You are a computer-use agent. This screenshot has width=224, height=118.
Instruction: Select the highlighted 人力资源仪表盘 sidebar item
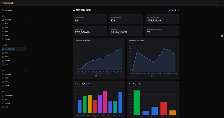[14, 49]
